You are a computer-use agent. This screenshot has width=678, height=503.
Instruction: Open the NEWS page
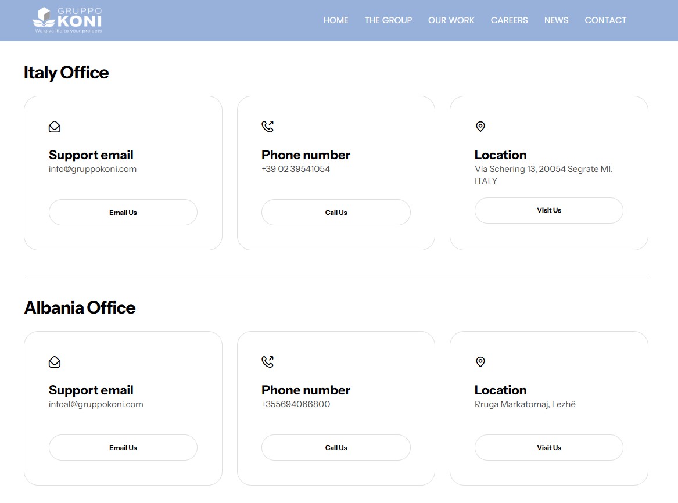[x=556, y=20]
